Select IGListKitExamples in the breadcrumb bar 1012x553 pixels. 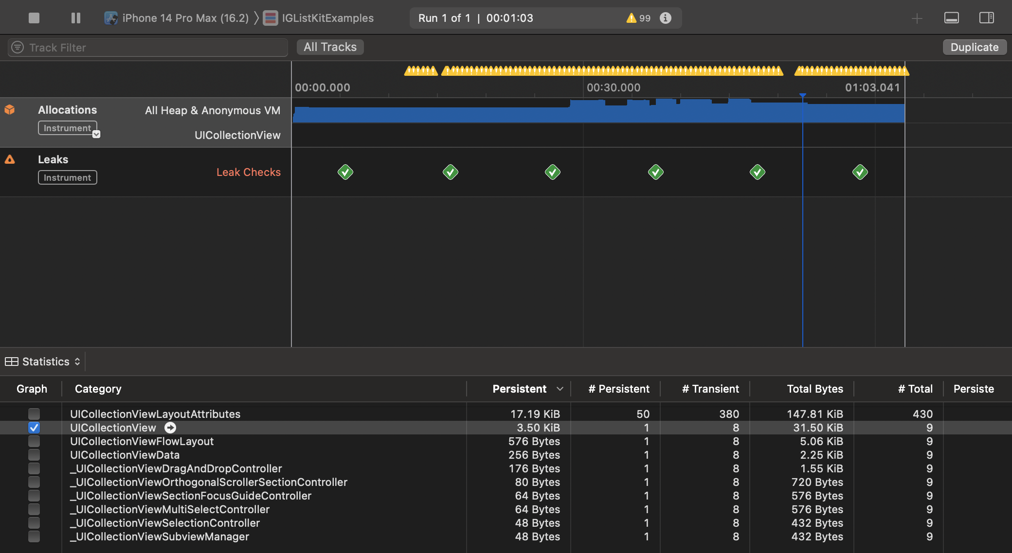(326, 17)
